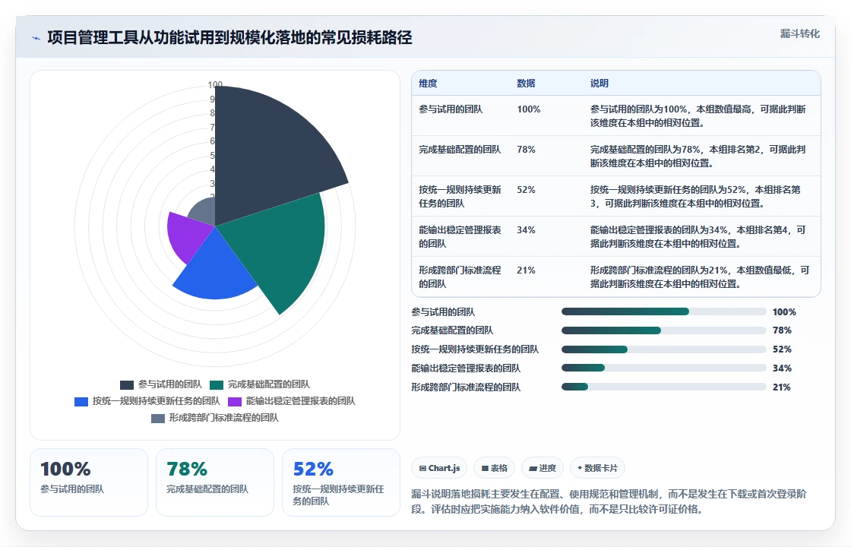Screen dimensions: 851x547
Task: Click the description 形成跨部门标准流程的团队为21%
Action: point(700,277)
